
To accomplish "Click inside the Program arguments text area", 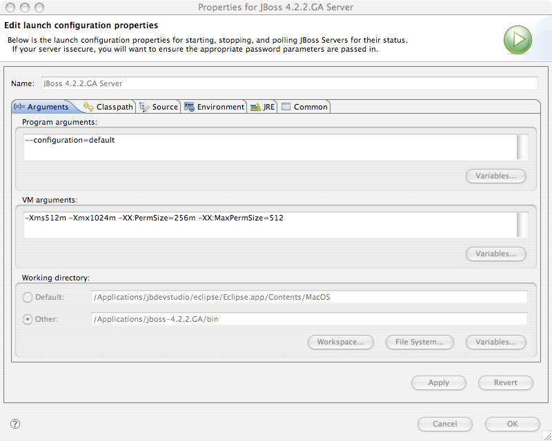I will click(x=270, y=147).
